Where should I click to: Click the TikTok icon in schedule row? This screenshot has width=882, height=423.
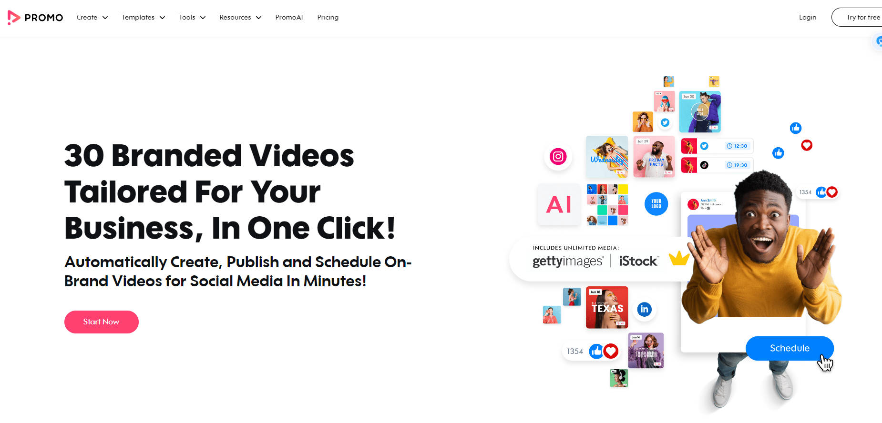[x=704, y=165]
